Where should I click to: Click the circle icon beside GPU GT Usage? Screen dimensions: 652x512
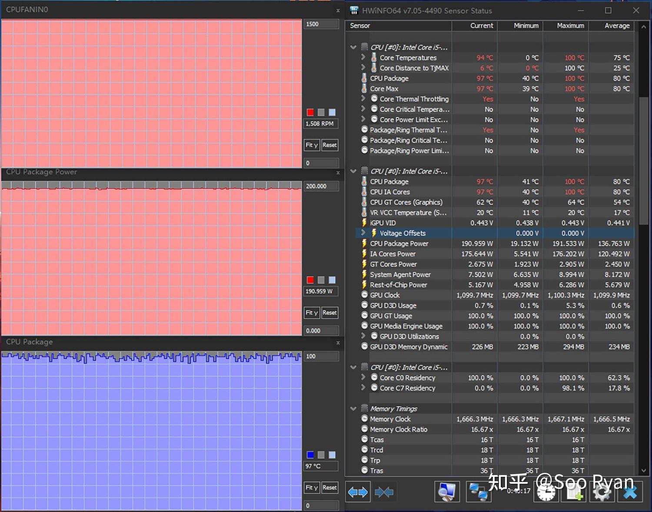click(365, 316)
